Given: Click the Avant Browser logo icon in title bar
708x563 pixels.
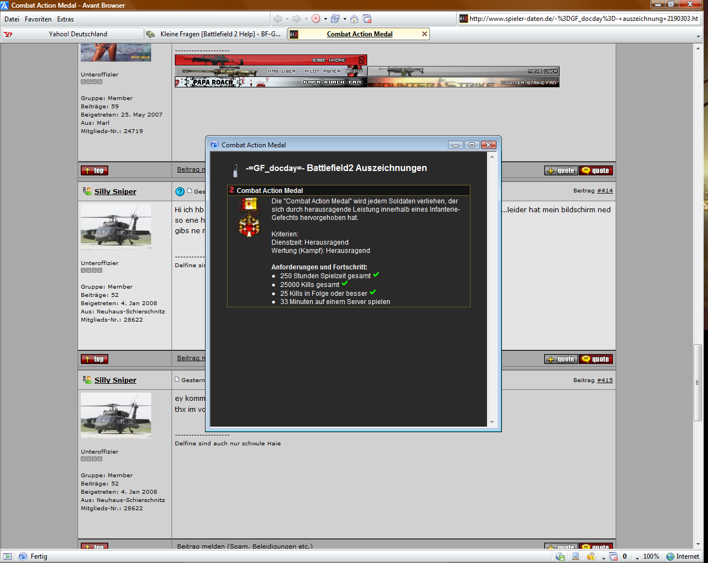Looking at the screenshot, I should click(4, 5).
